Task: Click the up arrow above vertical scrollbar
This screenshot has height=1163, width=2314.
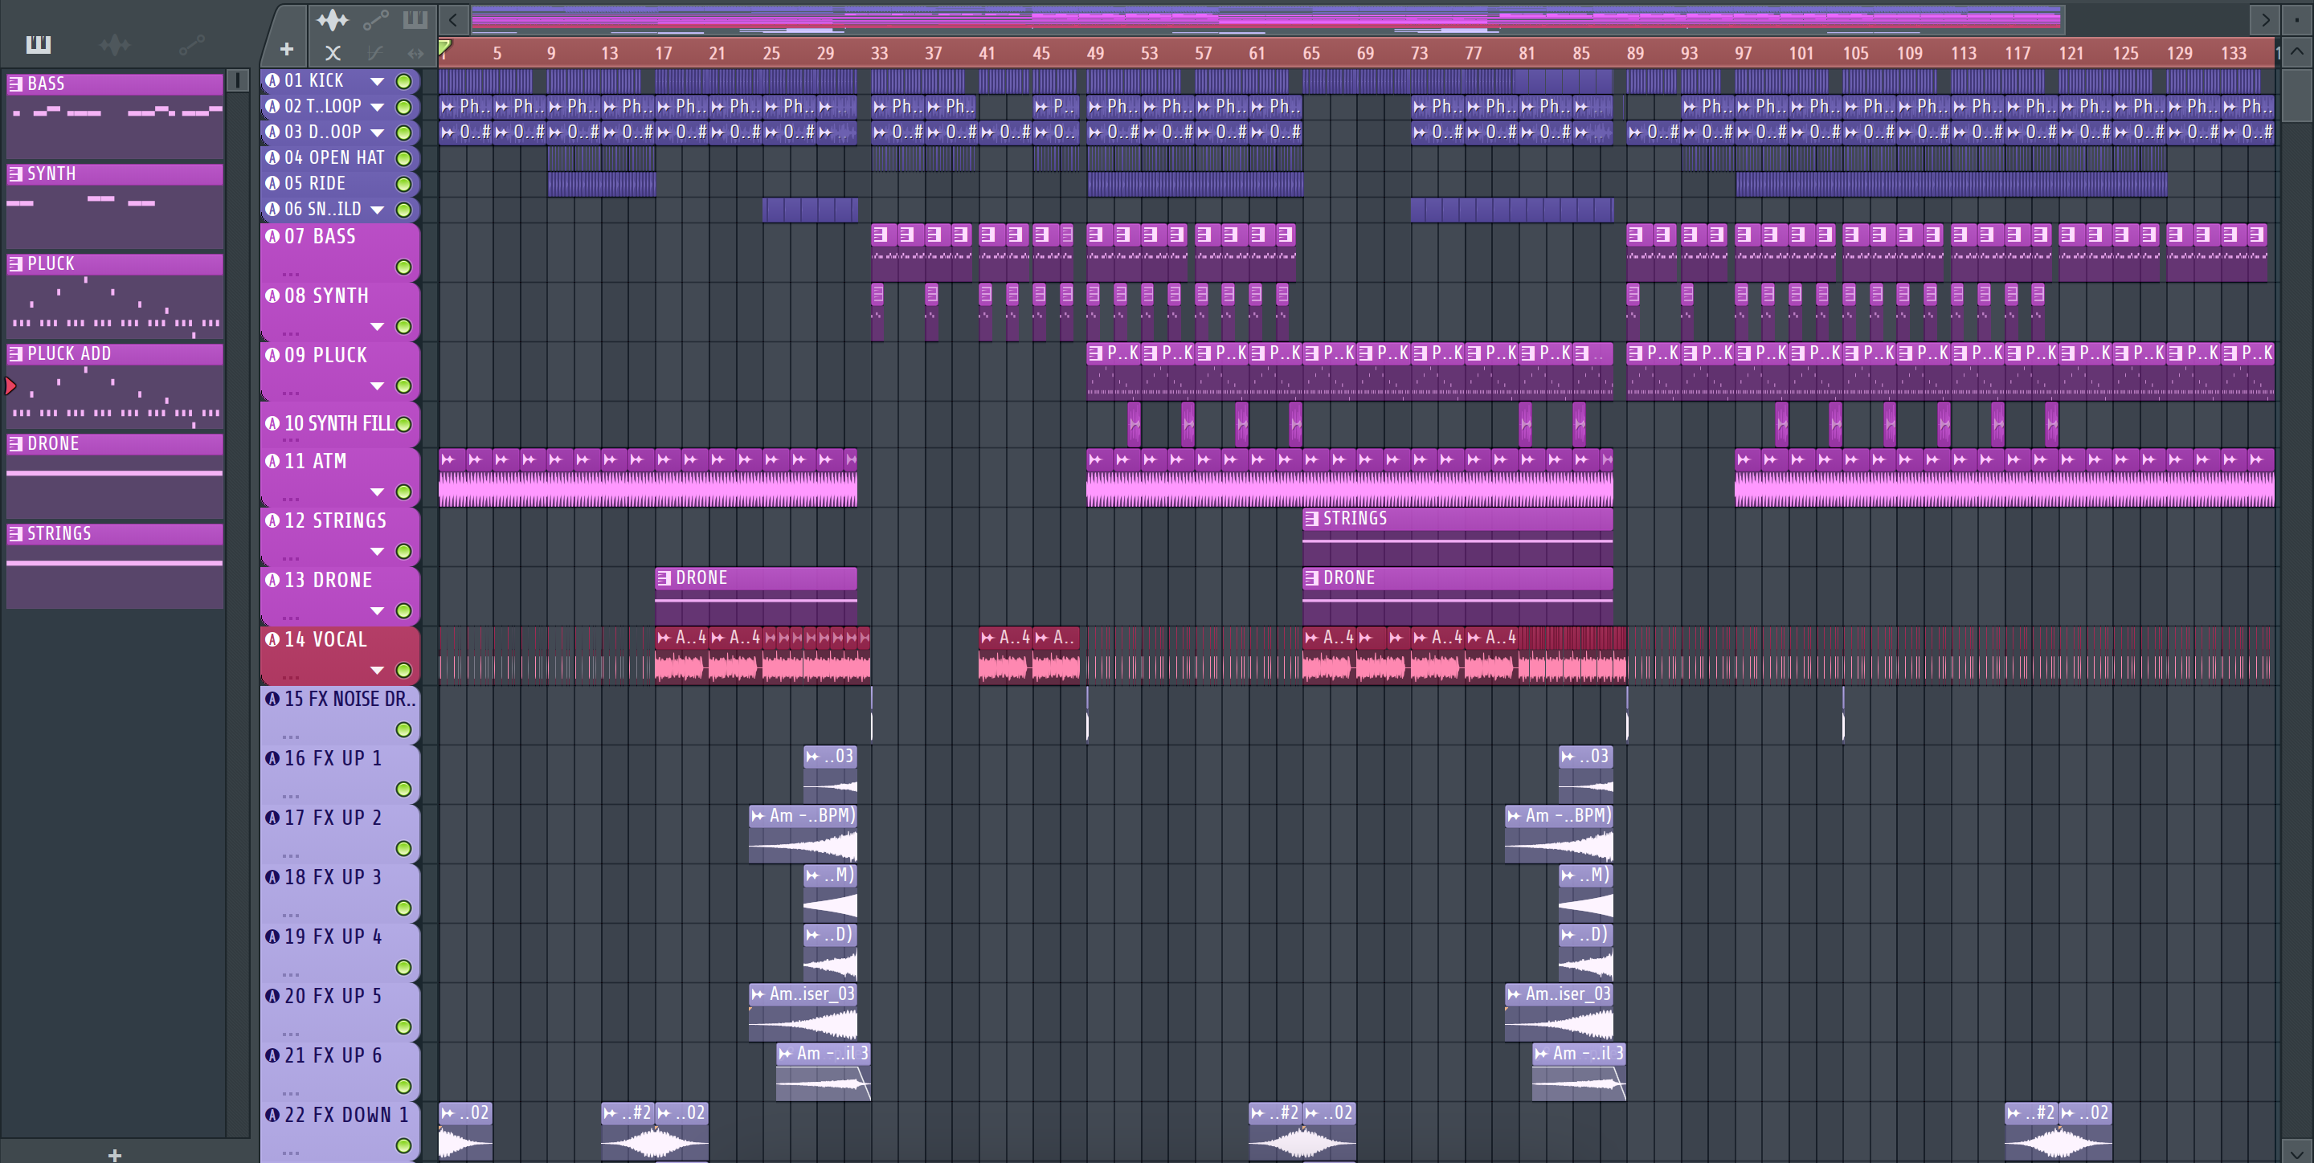Action: coord(2297,51)
